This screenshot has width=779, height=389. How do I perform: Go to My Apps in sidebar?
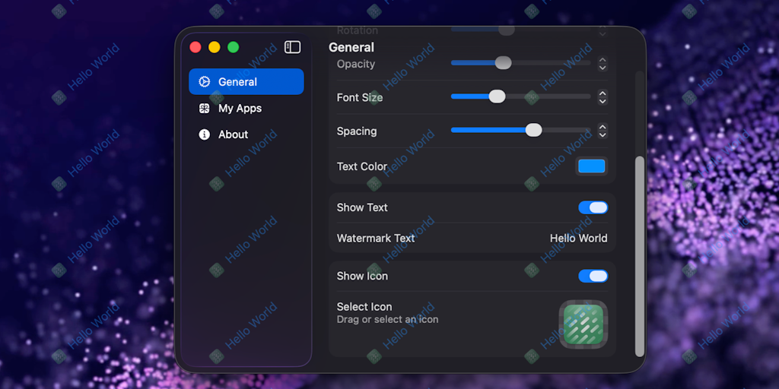pos(240,109)
